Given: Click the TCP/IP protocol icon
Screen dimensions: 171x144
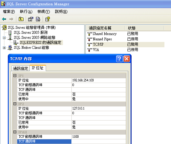Looking at the screenshot, I should coord(90,44).
